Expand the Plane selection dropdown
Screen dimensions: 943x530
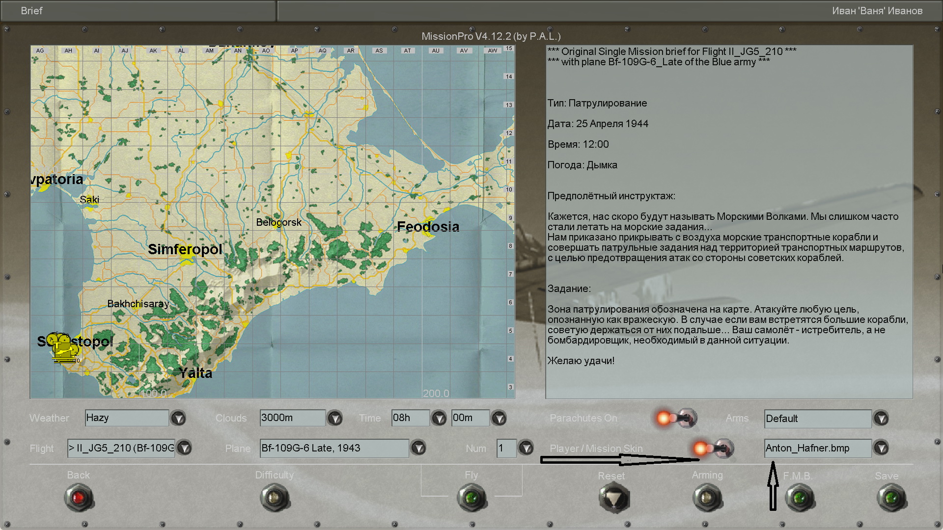click(418, 448)
